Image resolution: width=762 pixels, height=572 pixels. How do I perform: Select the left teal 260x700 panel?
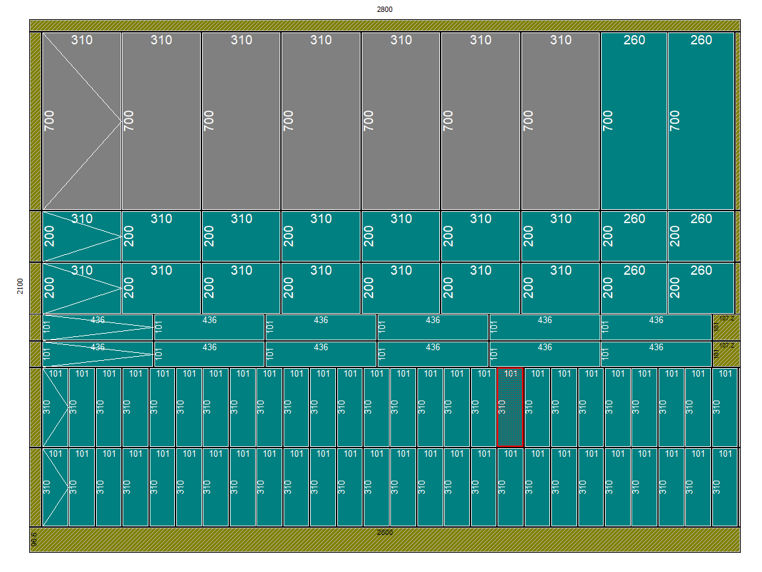pos(634,121)
